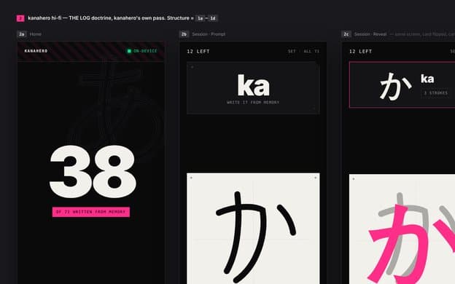The image size is (455, 284).
Task: Click the large '38' counter
Action: [x=93, y=172]
